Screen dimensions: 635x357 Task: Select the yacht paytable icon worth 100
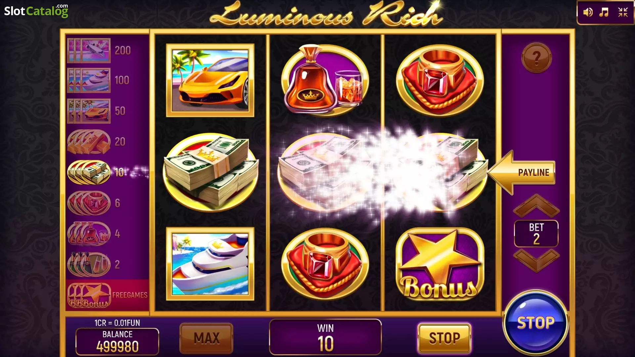coord(89,80)
